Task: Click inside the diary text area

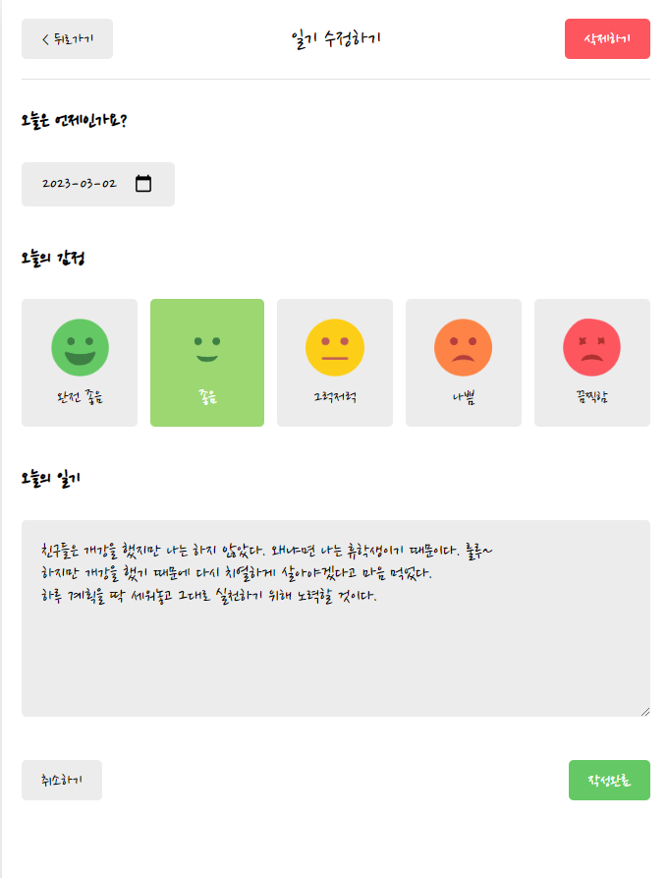Action: pyautogui.click(x=334, y=617)
